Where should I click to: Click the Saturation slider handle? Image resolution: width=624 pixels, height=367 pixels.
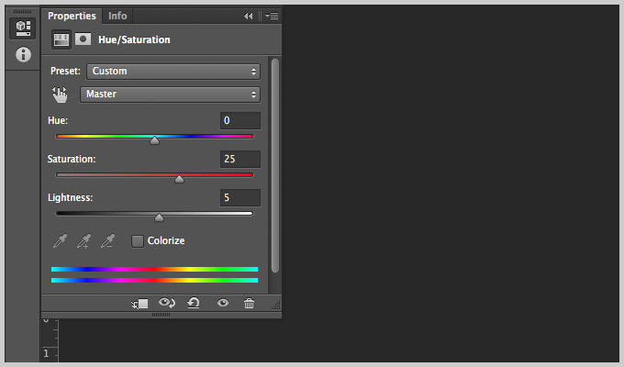180,179
